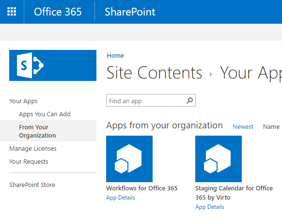Go to the SharePoint Store

point(32,185)
